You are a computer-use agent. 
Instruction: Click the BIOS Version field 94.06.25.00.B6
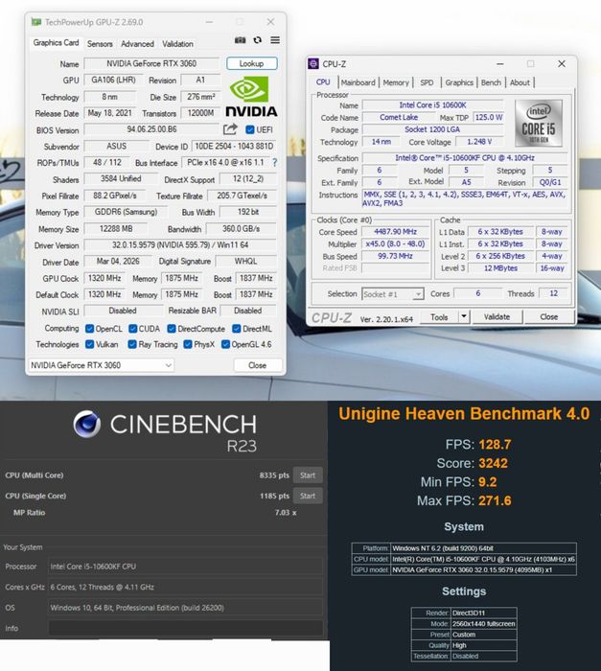coord(151,129)
